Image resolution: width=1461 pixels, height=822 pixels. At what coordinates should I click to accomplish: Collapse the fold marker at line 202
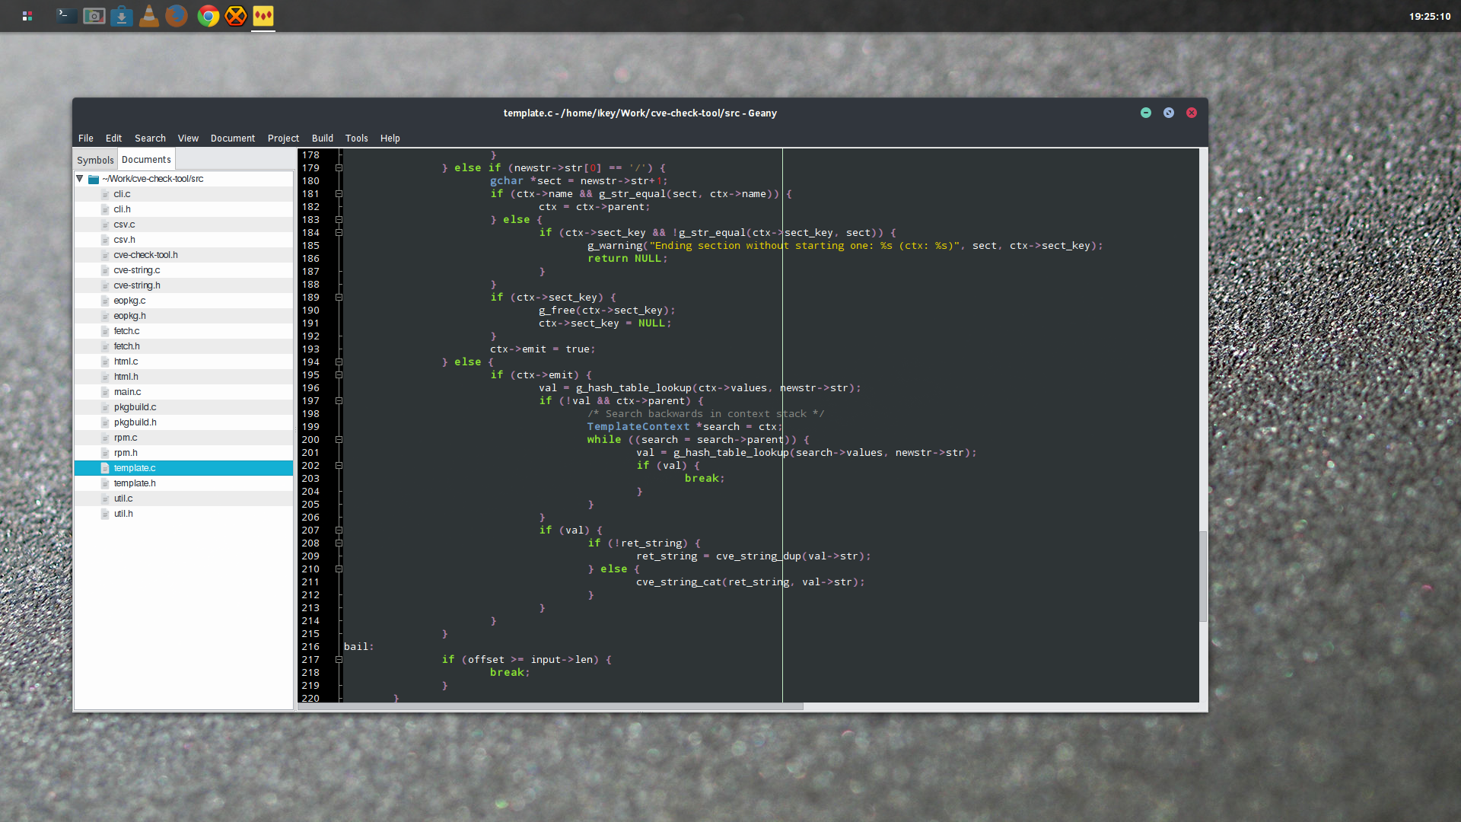point(339,466)
